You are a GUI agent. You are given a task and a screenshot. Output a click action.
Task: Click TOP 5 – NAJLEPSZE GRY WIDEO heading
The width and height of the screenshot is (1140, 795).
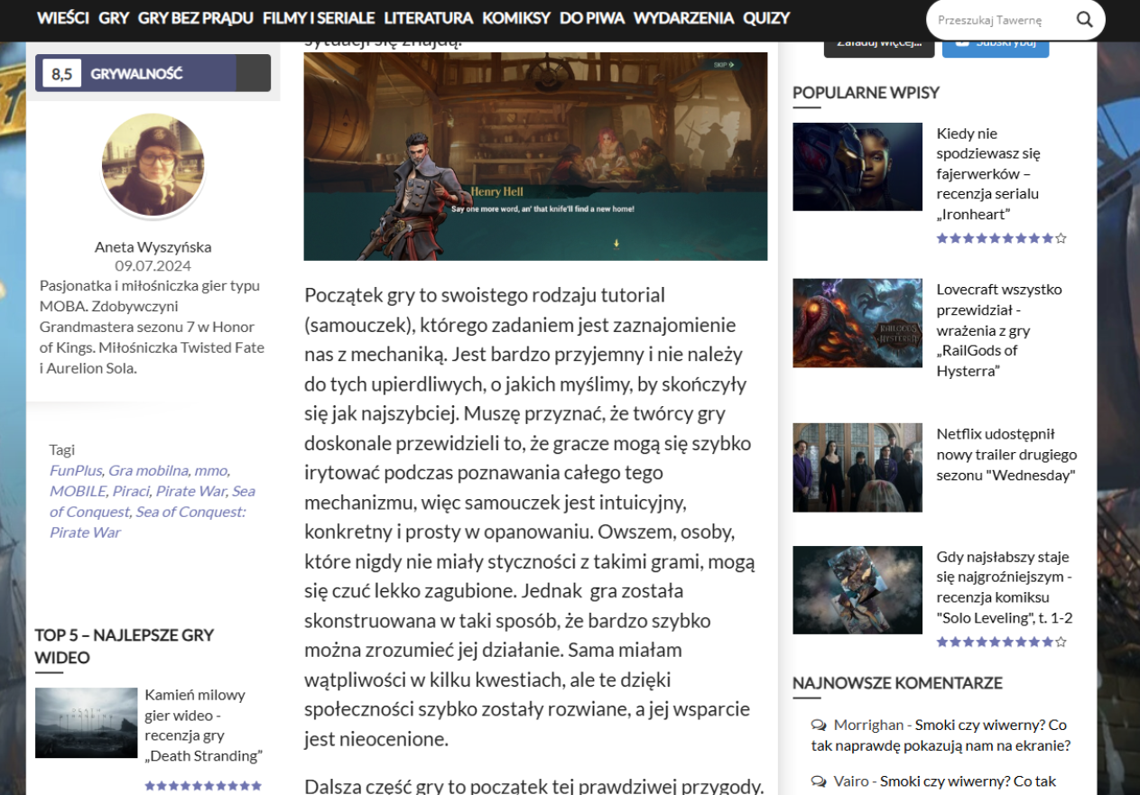(125, 646)
